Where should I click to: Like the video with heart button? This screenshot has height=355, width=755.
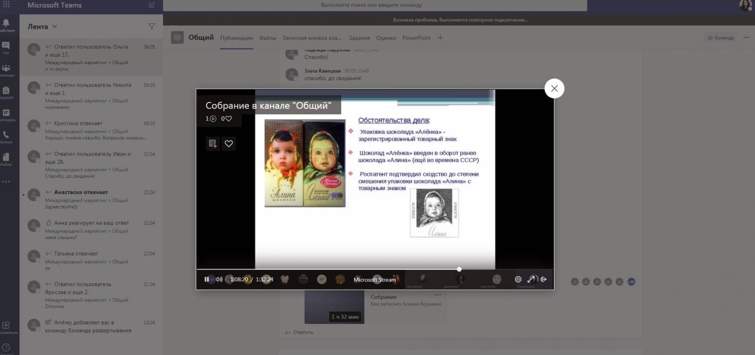click(x=229, y=143)
